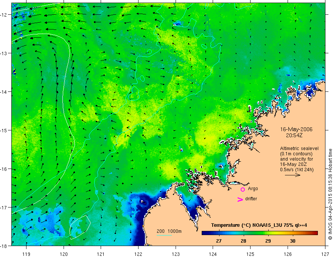Click longitude axis label 121

(101, 254)
